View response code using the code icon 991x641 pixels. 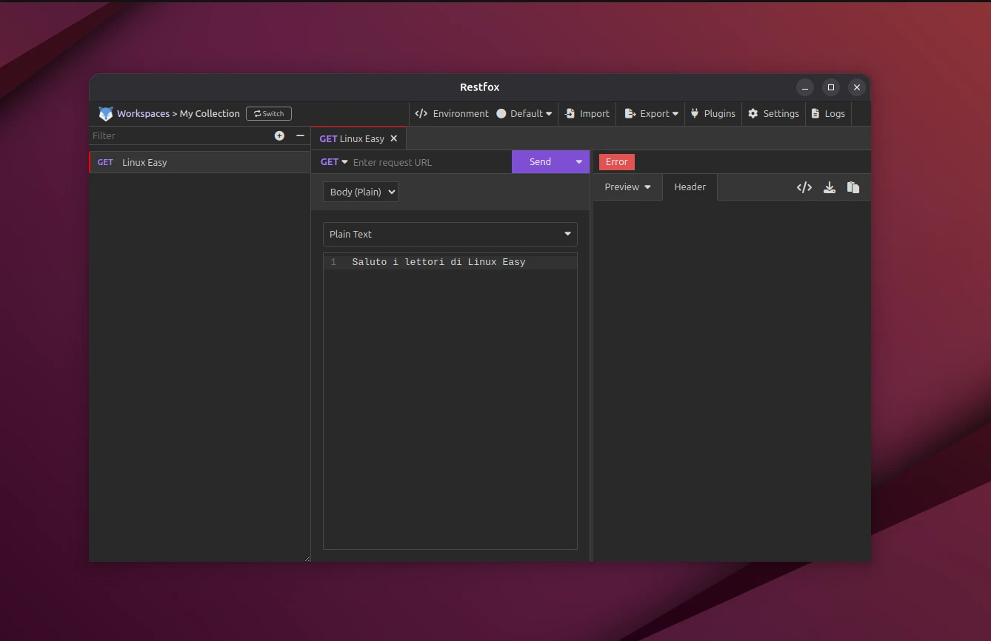tap(804, 187)
